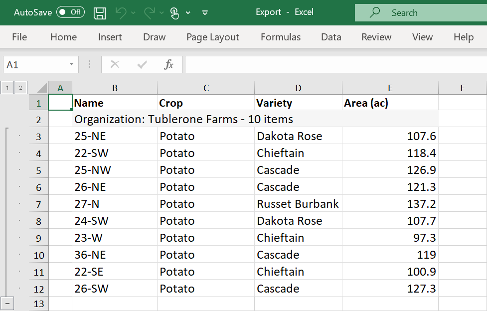Select the '36-NE' cell
This screenshot has height=311, width=487.
tap(115, 255)
